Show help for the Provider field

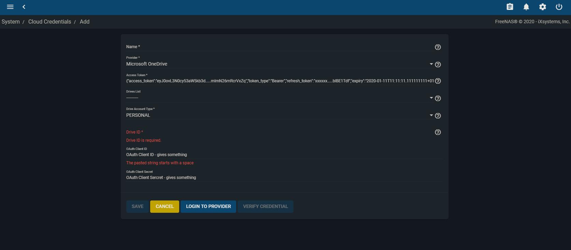(x=438, y=65)
